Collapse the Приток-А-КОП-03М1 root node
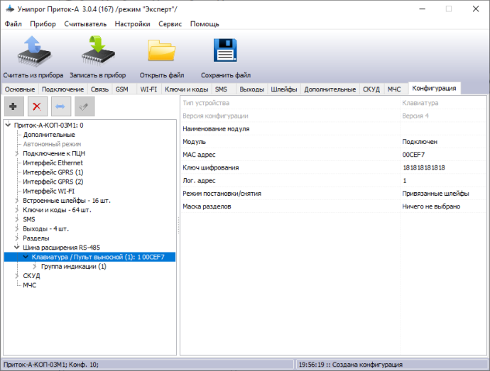Image resolution: width=490 pixels, height=371 pixels. [x=8, y=126]
